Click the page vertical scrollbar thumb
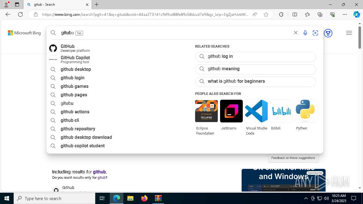Viewport: 363px width, 204px height. [x=360, y=37]
